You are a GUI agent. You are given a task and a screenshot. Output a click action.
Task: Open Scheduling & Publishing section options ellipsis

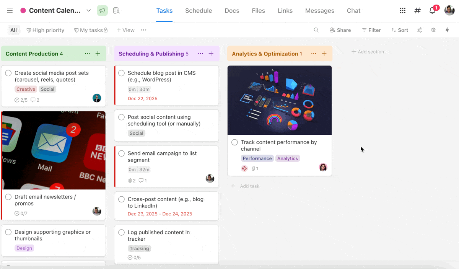coord(200,54)
